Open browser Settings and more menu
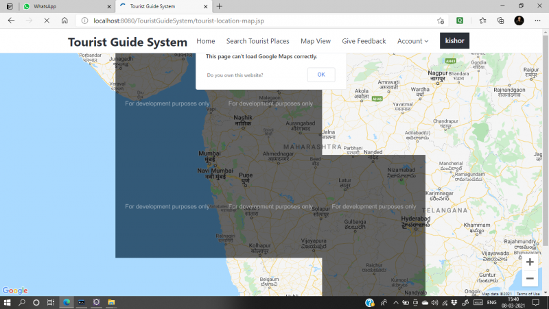Screen dimensions: 549x309 [x=537, y=21]
